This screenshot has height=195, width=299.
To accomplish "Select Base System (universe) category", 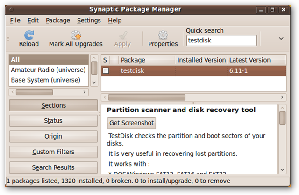I will tap(49, 80).
